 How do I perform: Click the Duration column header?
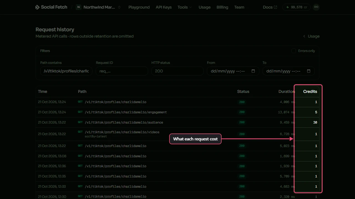coord(286,91)
